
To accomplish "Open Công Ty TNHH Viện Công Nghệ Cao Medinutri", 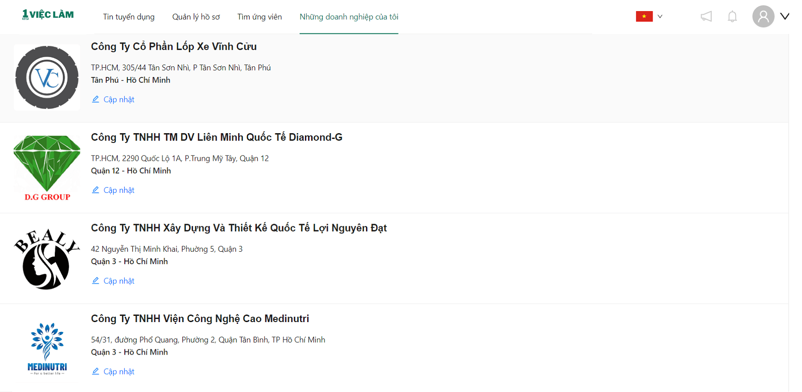I will (x=200, y=319).
